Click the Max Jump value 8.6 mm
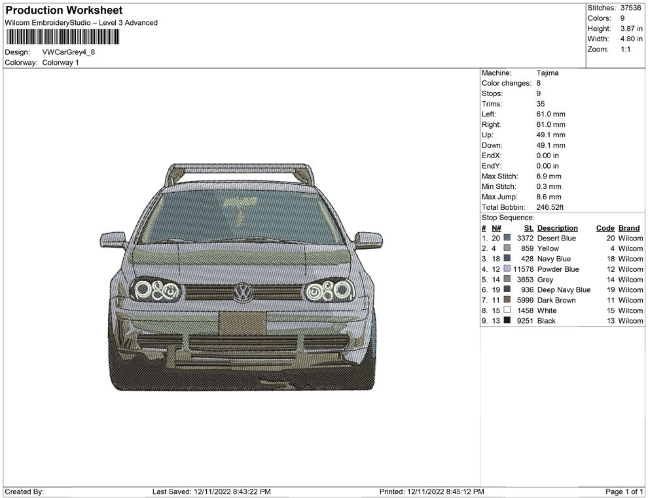The height and width of the screenshot is (498, 648). tap(549, 197)
